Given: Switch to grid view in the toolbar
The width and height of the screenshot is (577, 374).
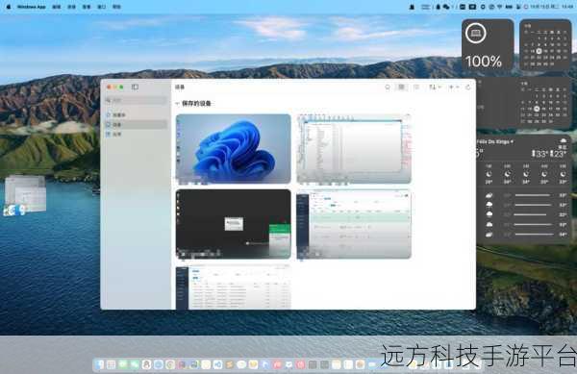Looking at the screenshot, I should pyautogui.click(x=401, y=87).
